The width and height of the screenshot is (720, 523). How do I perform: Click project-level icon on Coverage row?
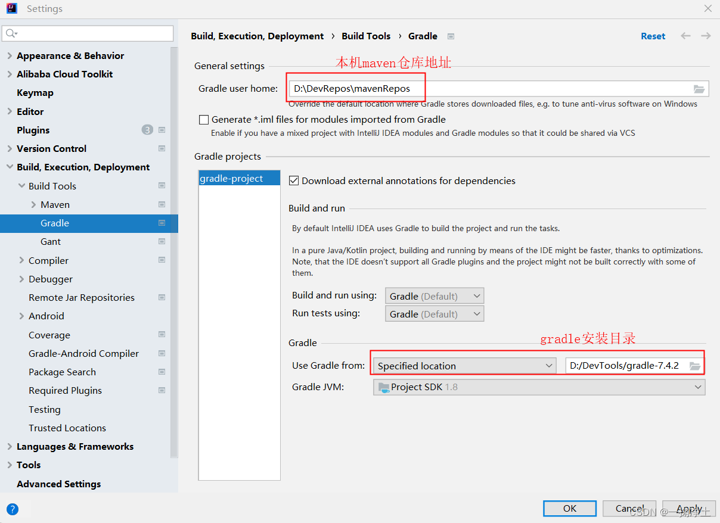pyautogui.click(x=162, y=335)
